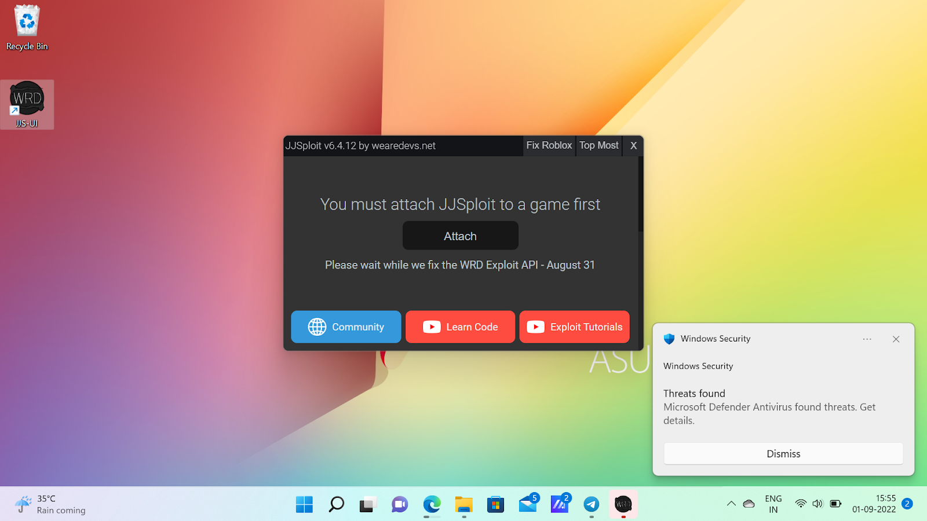Click the Windows Security shield icon
This screenshot has height=521, width=927.
coord(669,339)
